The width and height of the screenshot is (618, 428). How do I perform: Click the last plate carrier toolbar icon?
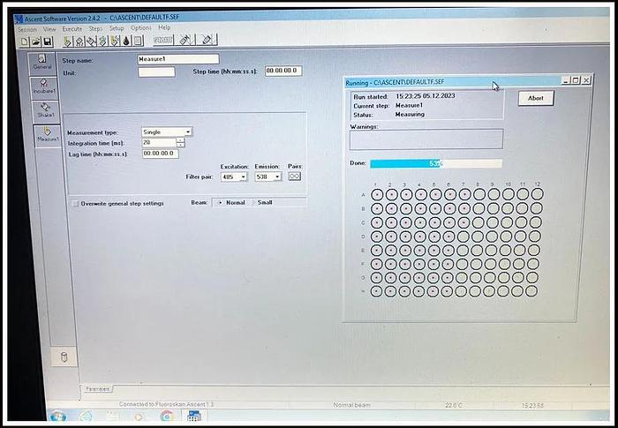[208, 40]
